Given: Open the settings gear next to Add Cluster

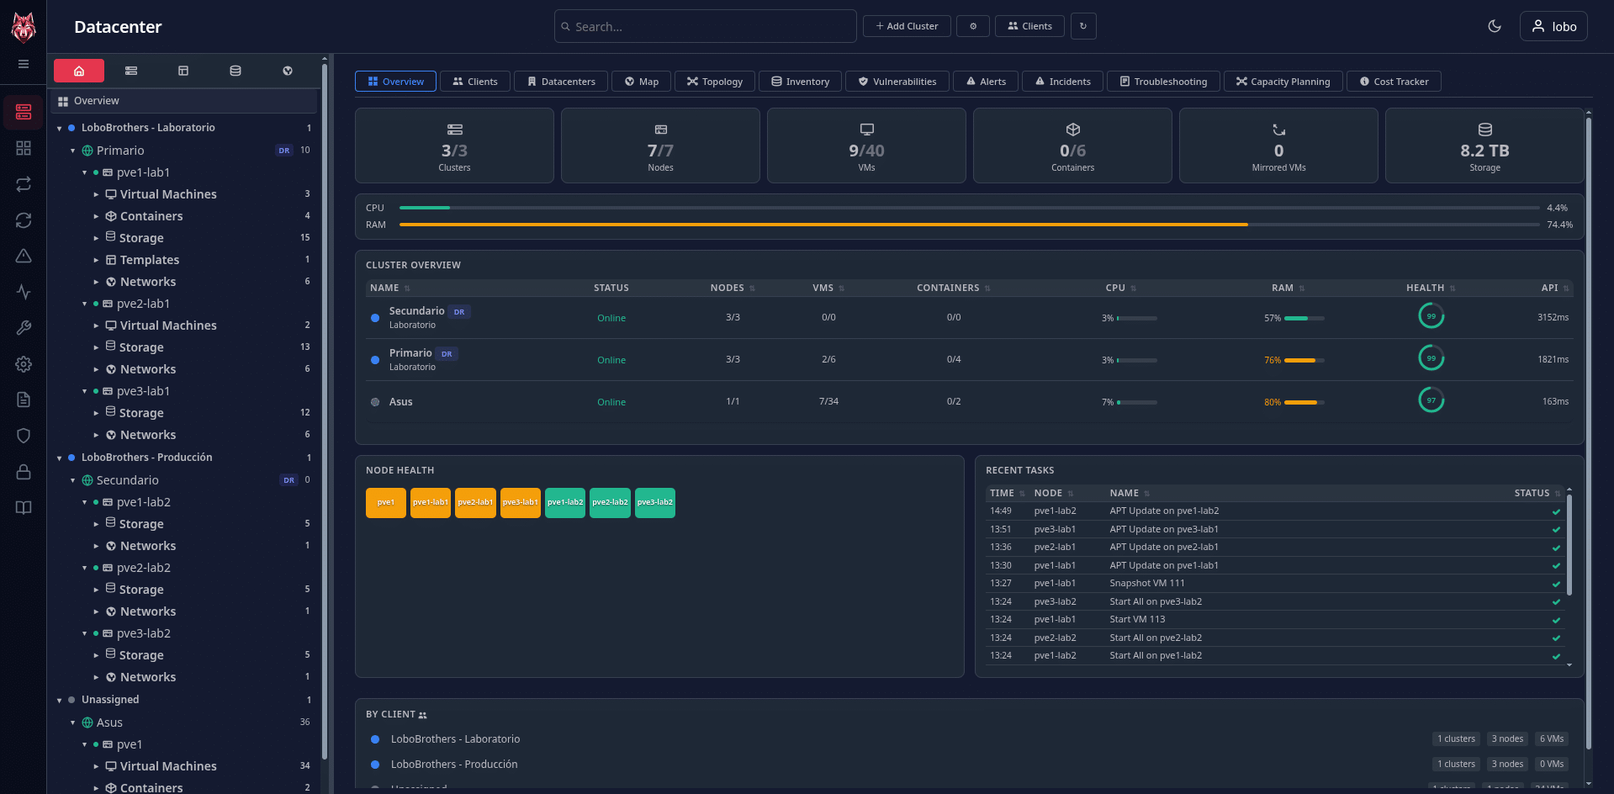Looking at the screenshot, I should click(x=973, y=26).
